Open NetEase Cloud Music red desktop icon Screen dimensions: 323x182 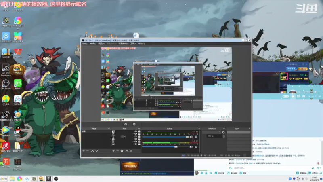click(6, 147)
